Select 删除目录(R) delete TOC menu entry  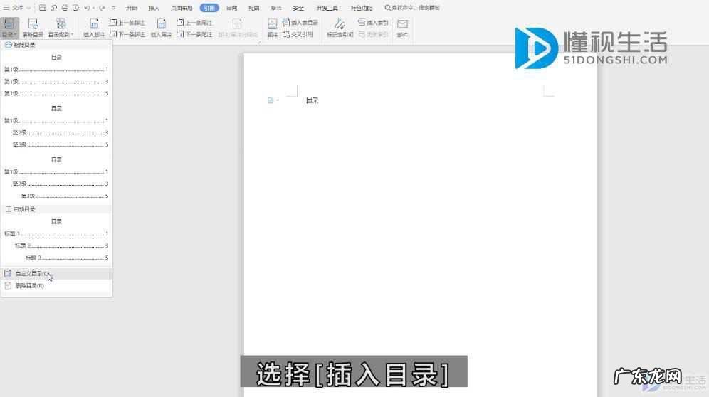(56, 286)
